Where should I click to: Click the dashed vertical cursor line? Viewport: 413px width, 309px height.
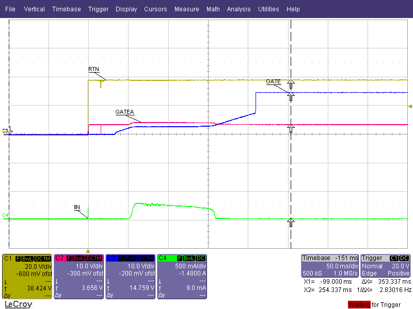pyautogui.click(x=291, y=165)
